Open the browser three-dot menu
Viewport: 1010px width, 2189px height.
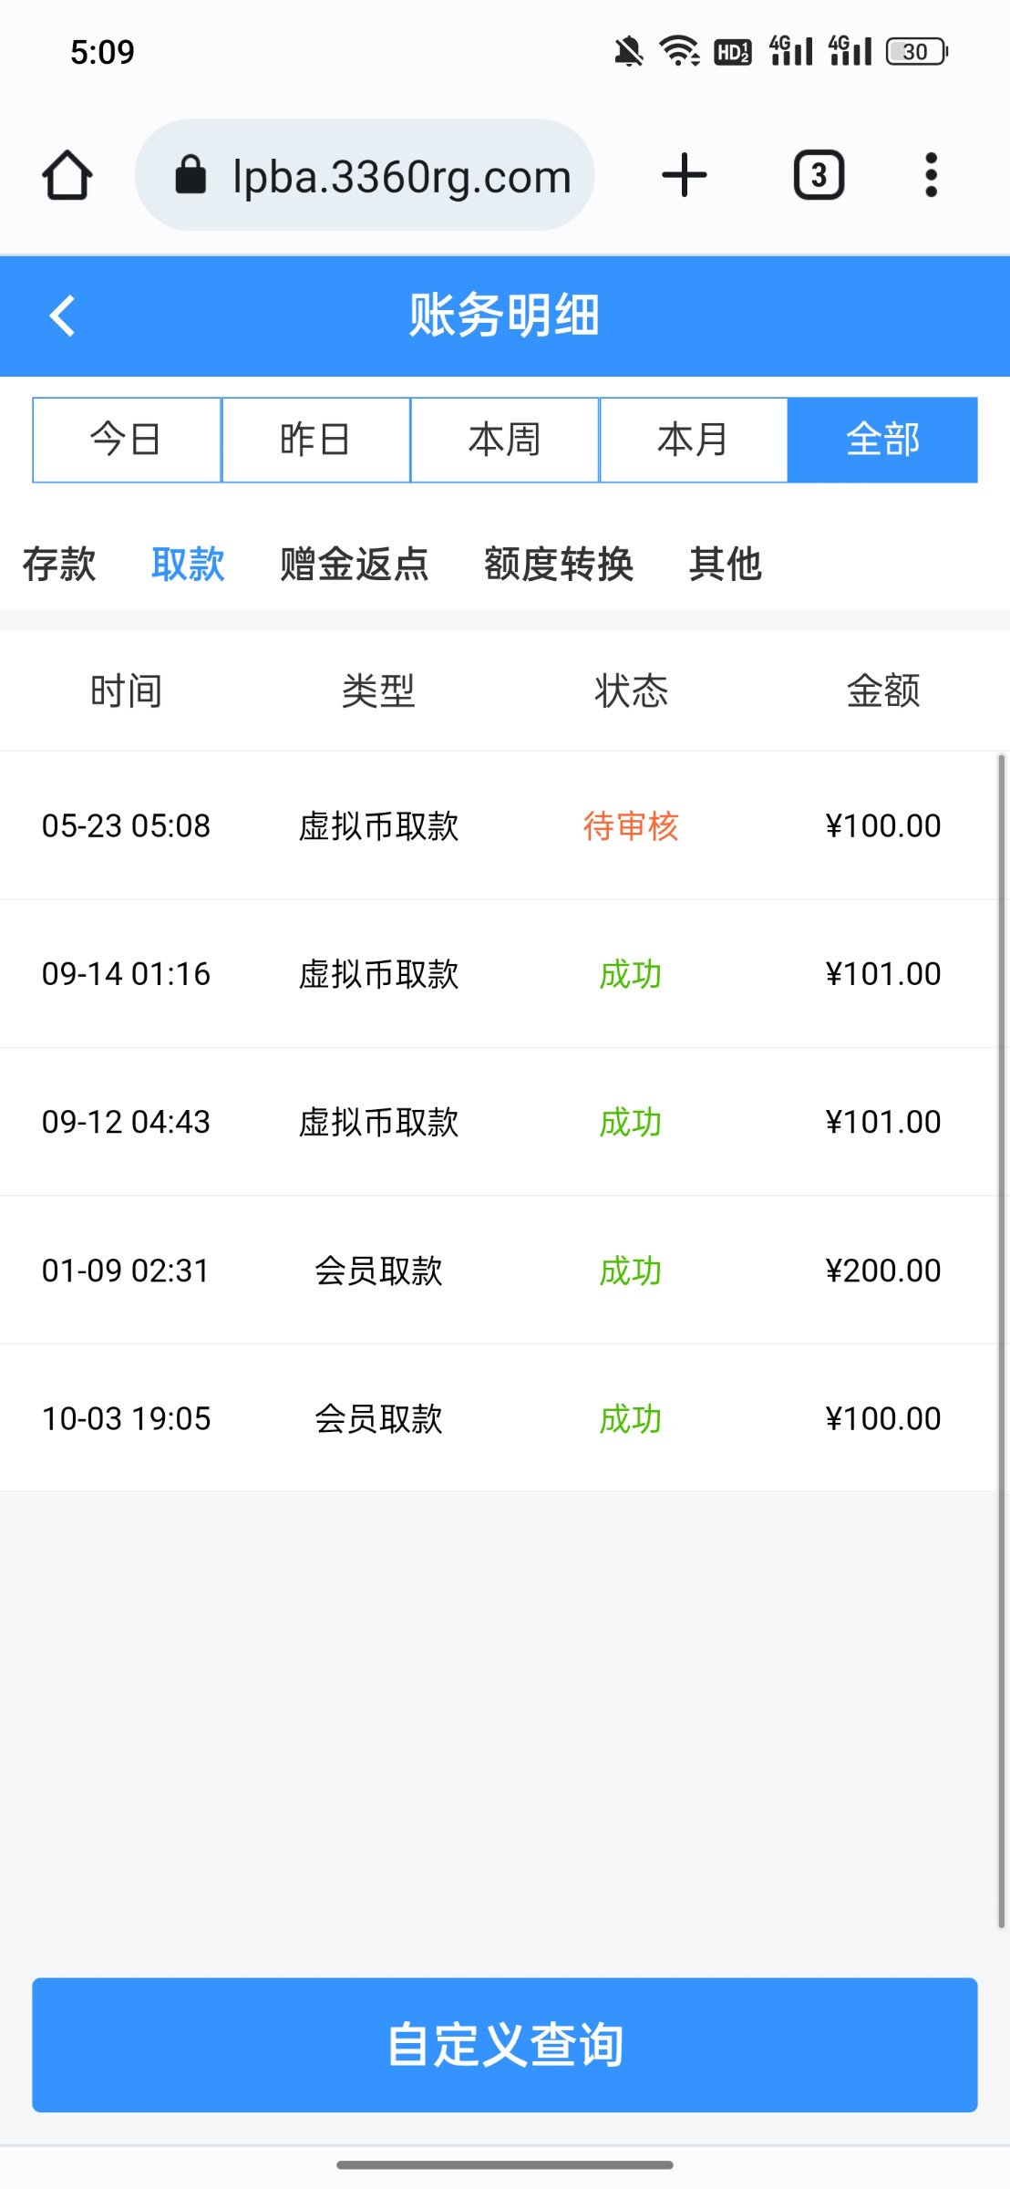point(931,175)
